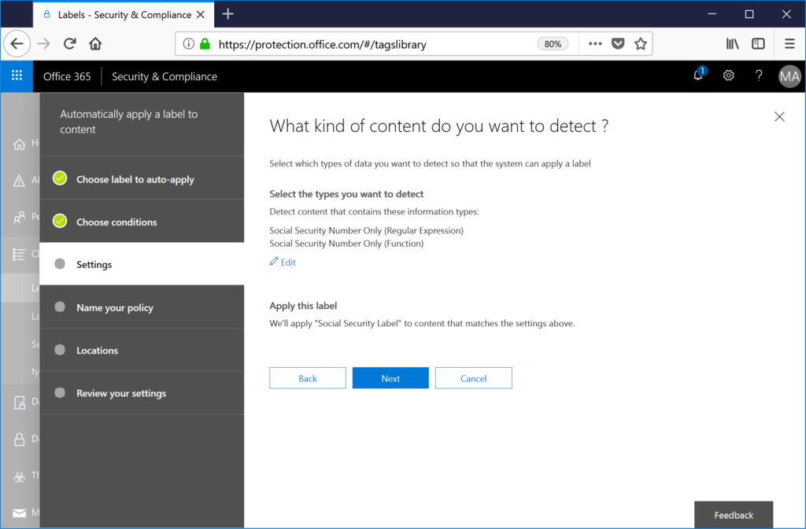Click the Next button
The image size is (806, 529).
390,377
